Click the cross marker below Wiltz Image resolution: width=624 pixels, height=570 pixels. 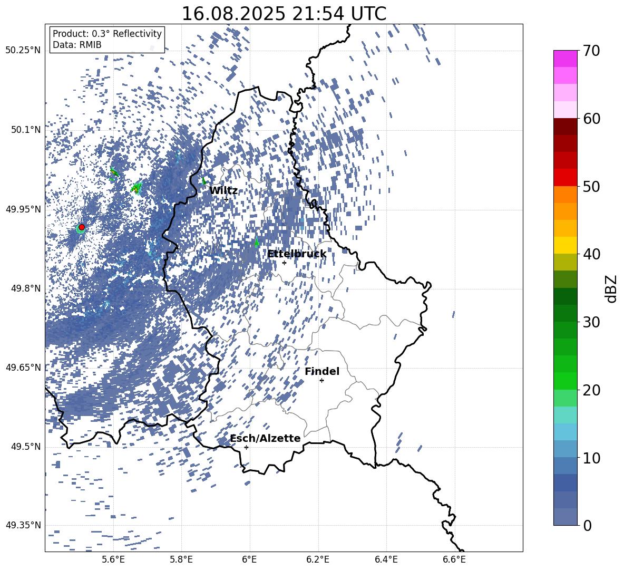click(x=227, y=199)
